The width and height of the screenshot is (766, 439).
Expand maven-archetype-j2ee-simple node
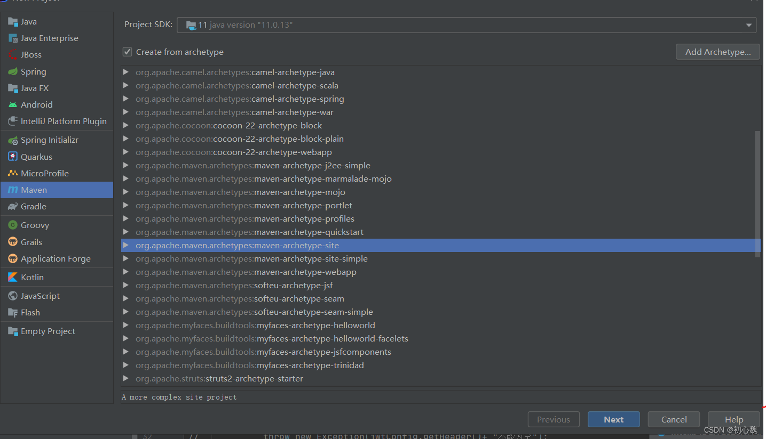click(x=126, y=165)
